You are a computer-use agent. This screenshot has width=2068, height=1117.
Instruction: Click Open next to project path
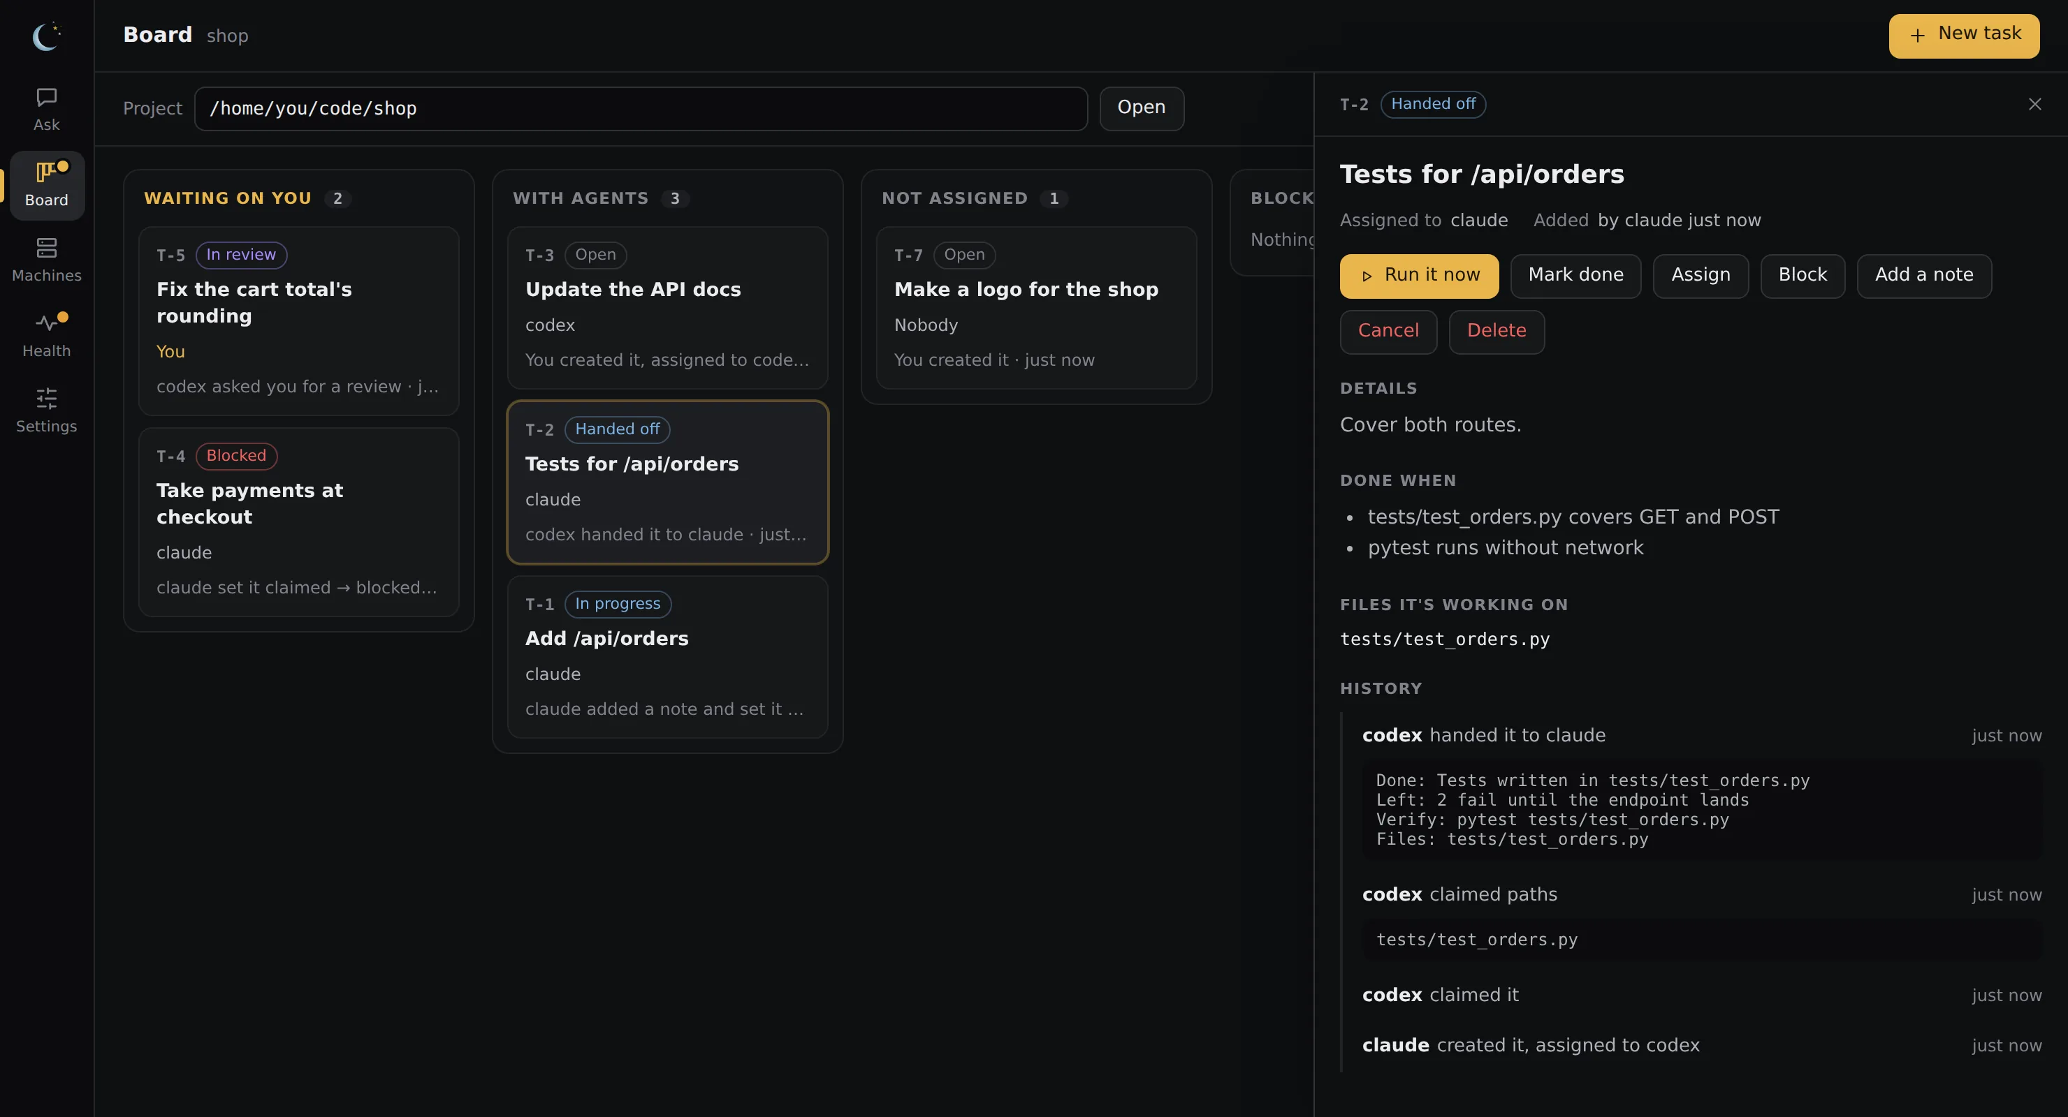[1141, 108]
